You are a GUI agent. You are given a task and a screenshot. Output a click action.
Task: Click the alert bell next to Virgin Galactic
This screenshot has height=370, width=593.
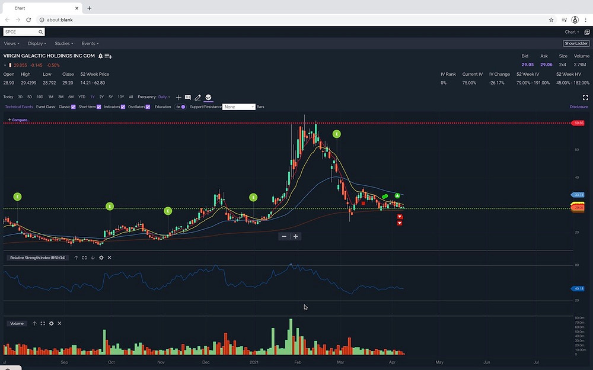point(100,56)
